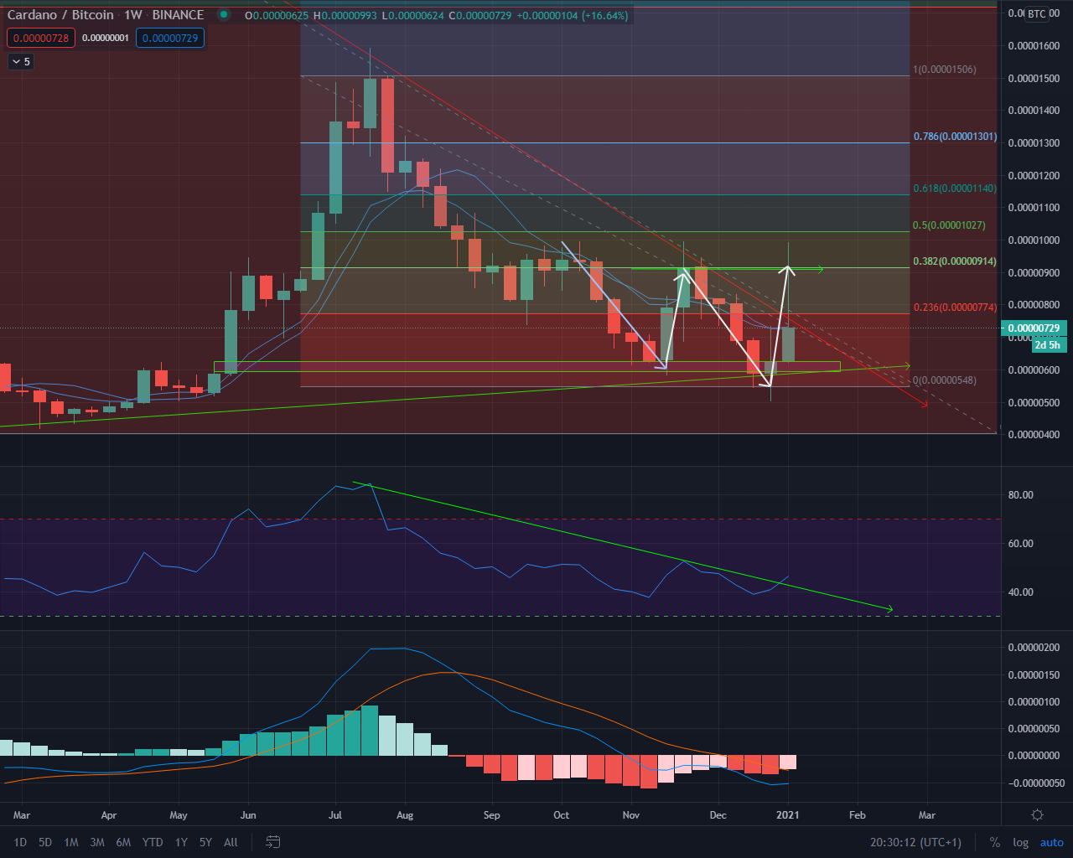Click the 0.00001200 price axis label
Viewport: 1073px width, 858px height.
pyautogui.click(x=1034, y=176)
